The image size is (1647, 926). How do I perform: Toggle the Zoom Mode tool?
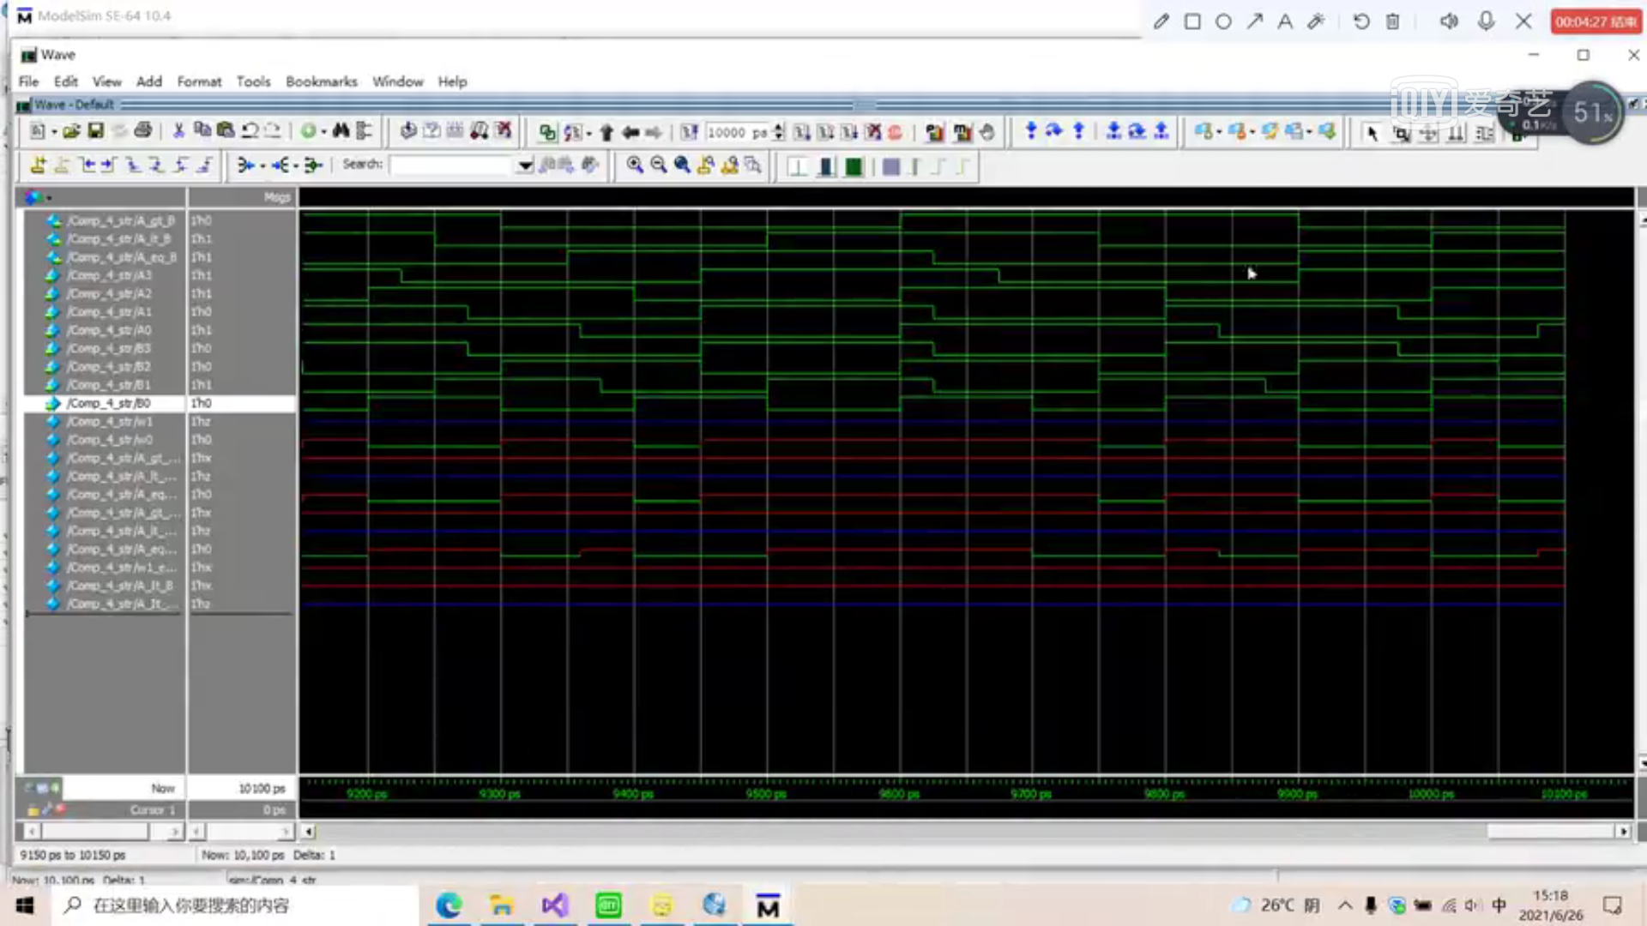tap(1401, 133)
